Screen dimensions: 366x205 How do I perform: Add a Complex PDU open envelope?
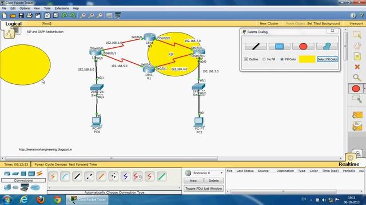(x=357, y=126)
